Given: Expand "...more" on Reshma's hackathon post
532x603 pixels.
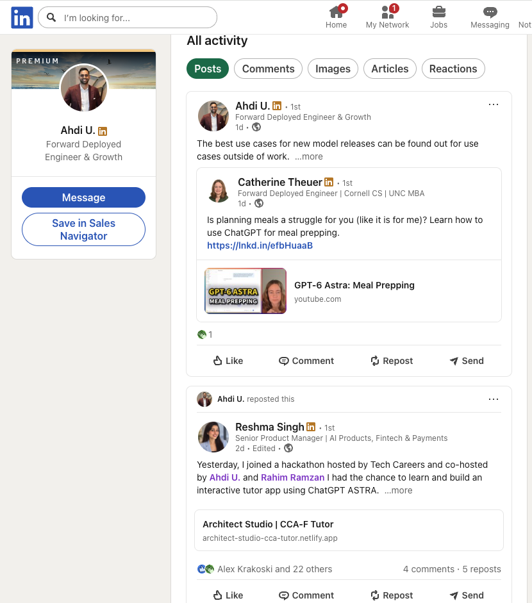Looking at the screenshot, I should click(x=399, y=490).
